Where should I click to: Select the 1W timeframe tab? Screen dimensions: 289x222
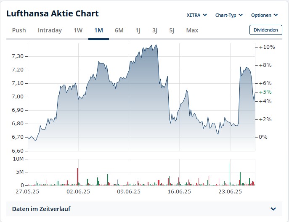78,30
